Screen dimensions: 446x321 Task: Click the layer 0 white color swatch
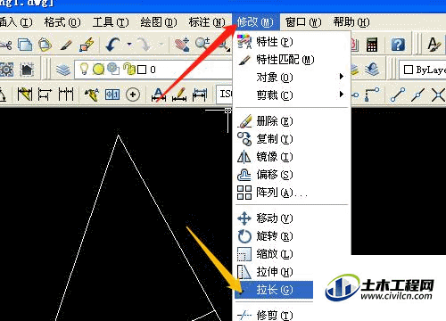(142, 70)
